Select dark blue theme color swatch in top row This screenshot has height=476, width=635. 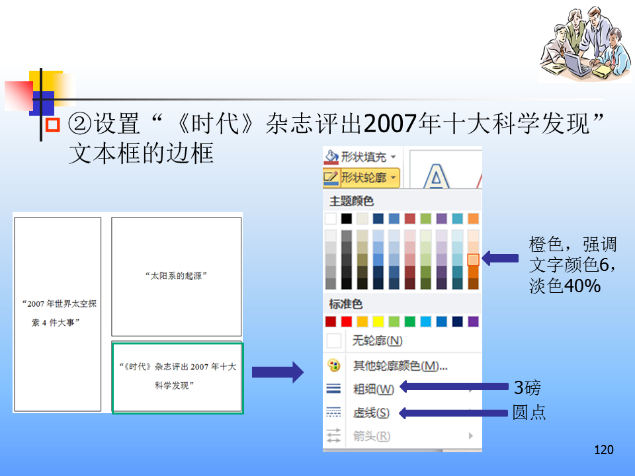click(x=378, y=219)
